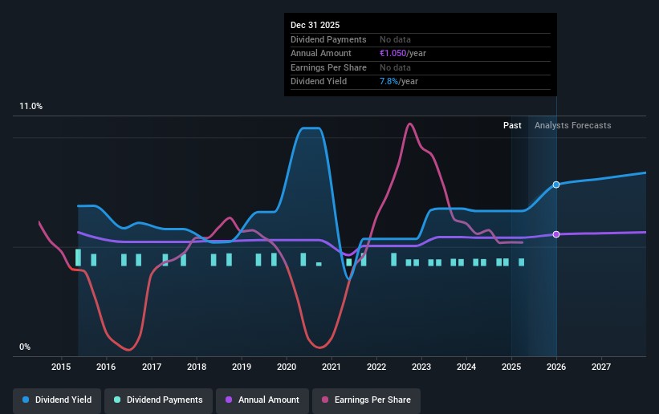This screenshot has width=659, height=414.
Task: Click the 0% y-axis label
Action: point(25,347)
